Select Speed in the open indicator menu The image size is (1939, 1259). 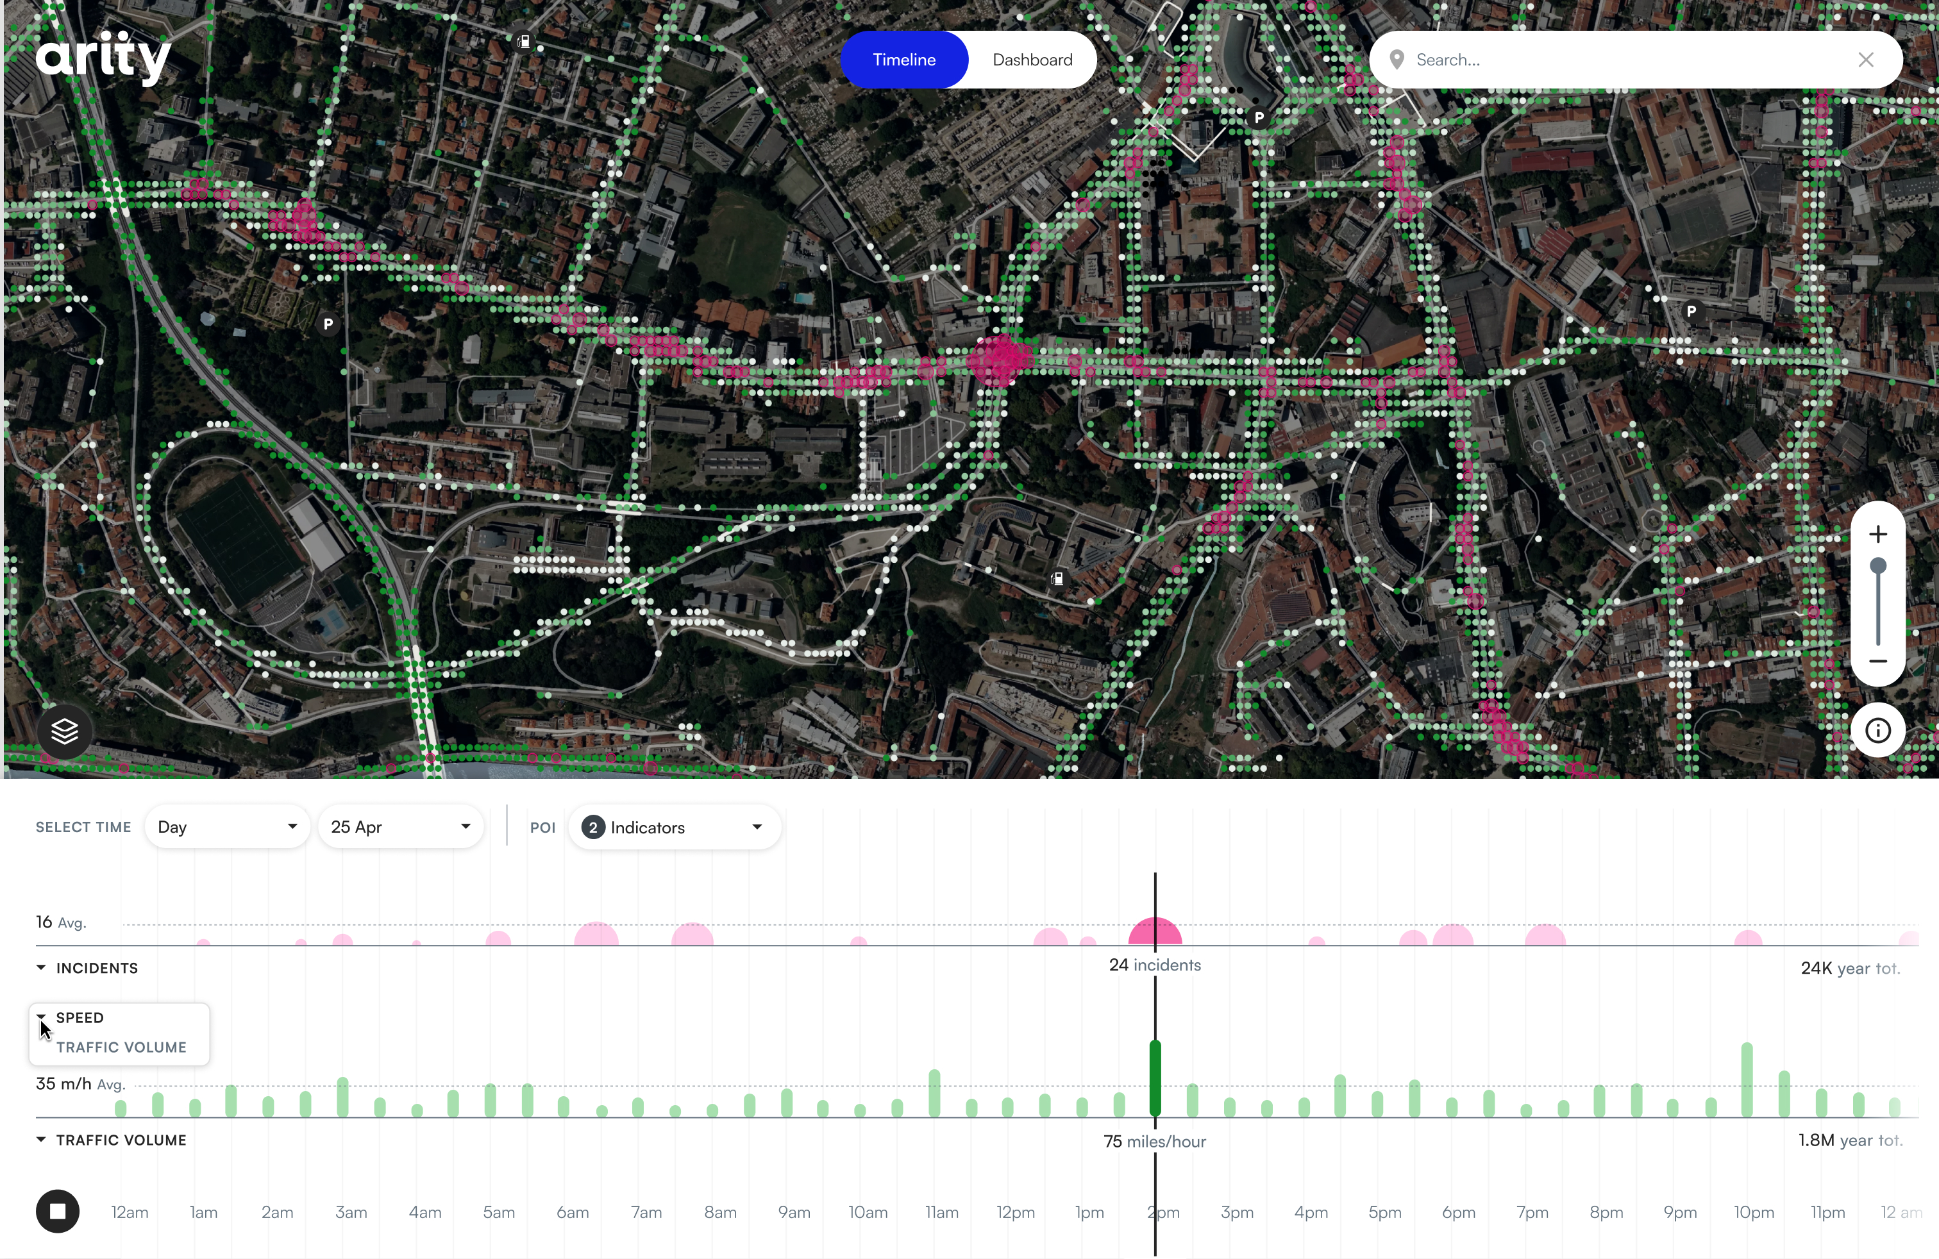pos(79,1017)
